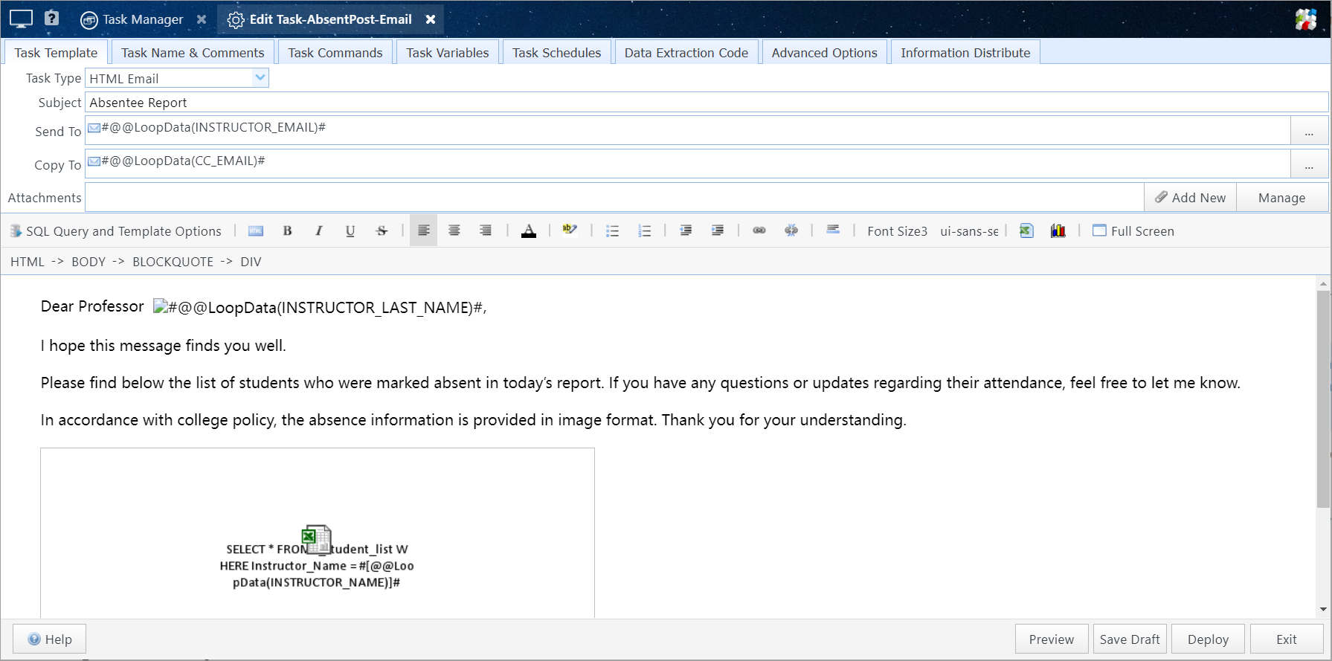The image size is (1332, 661).
Task: Open the Data Extraction Code tab
Action: pos(686,53)
